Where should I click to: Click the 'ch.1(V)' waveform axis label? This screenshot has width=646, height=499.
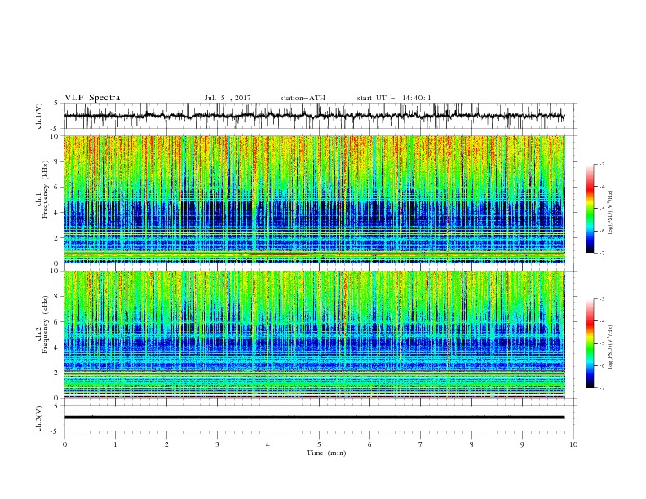point(39,116)
